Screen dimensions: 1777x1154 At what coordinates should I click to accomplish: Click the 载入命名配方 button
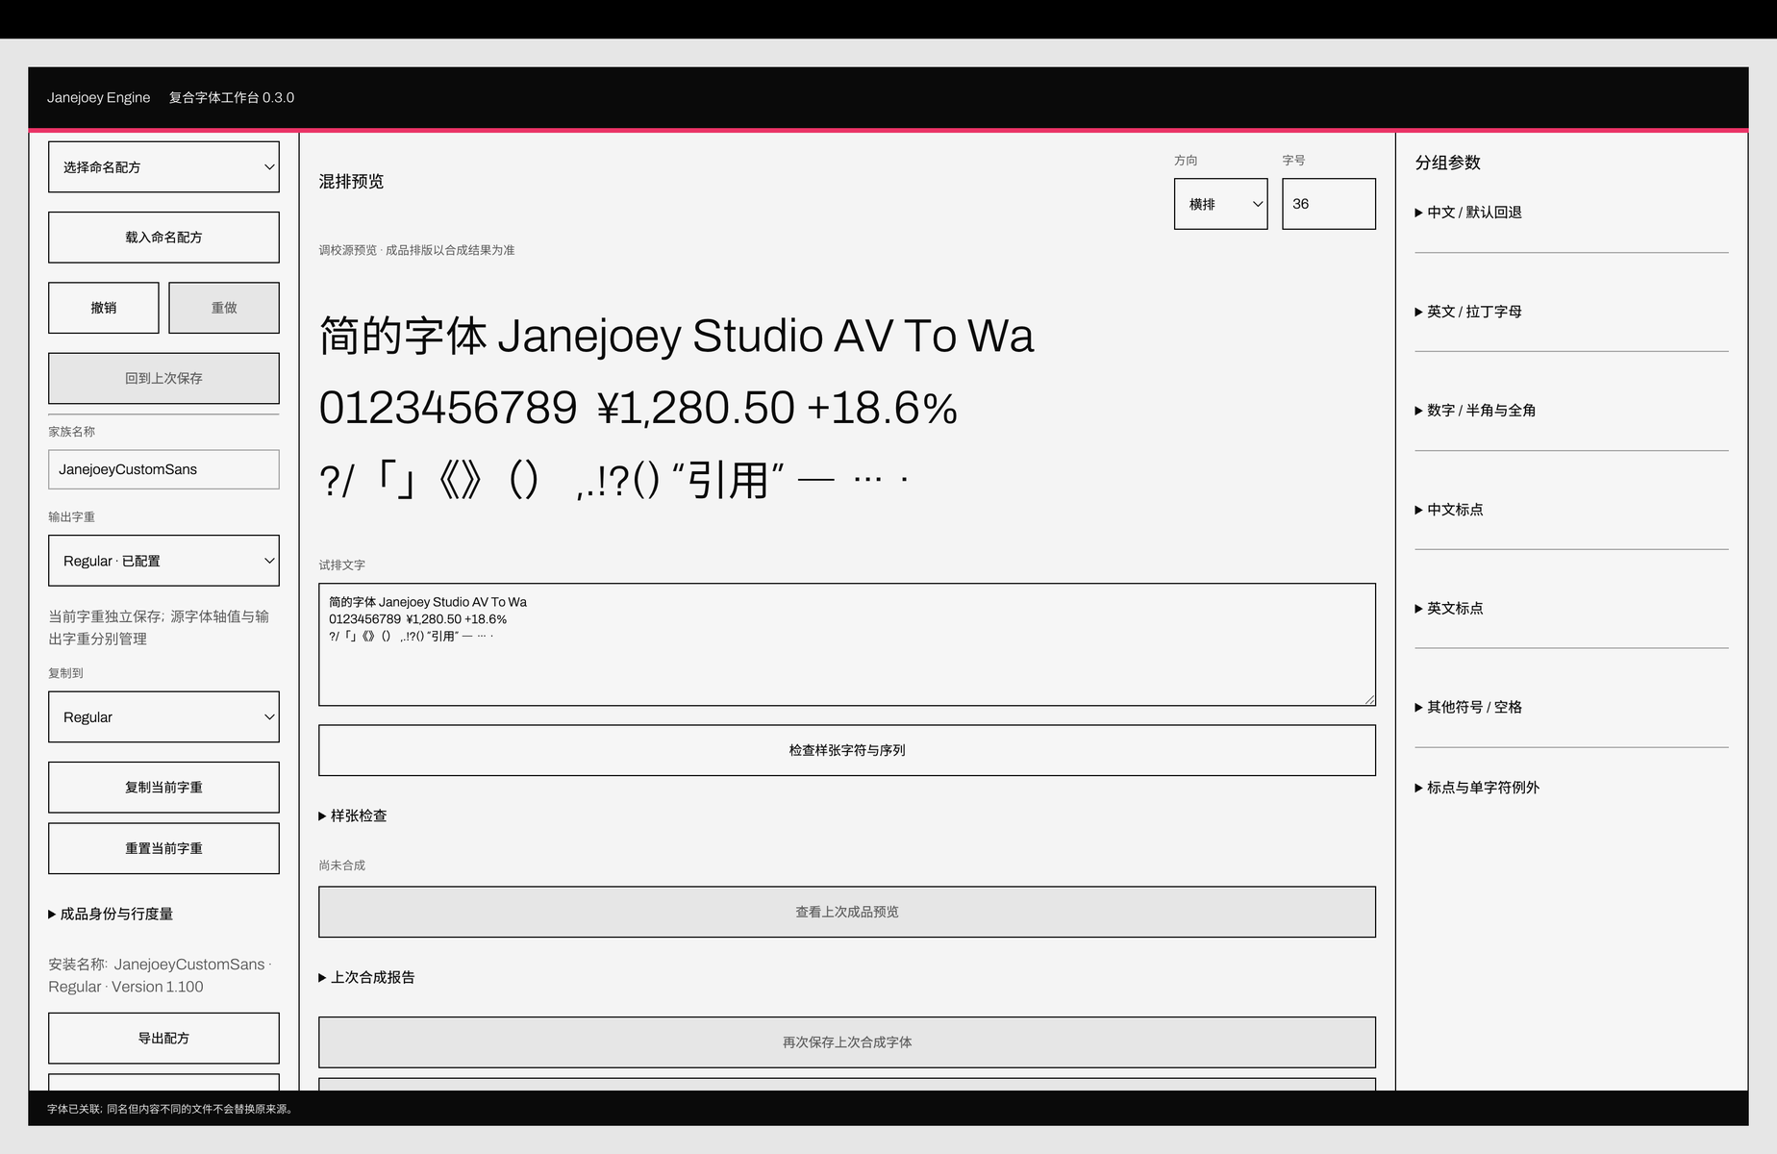tap(163, 238)
